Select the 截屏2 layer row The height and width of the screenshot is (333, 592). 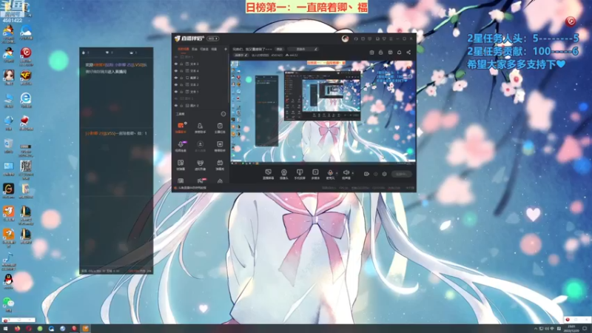201,78
